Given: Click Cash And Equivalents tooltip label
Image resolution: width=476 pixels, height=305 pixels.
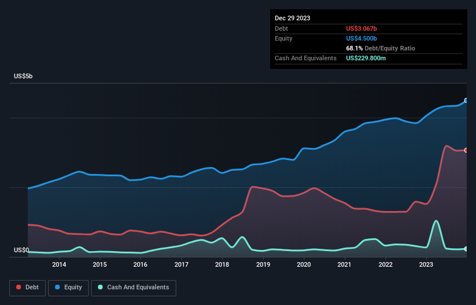Looking at the screenshot, I should pos(306,58).
